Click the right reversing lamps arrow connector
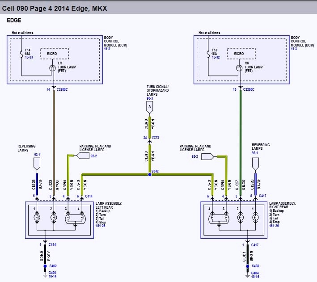317x282 pixels. click(x=255, y=164)
